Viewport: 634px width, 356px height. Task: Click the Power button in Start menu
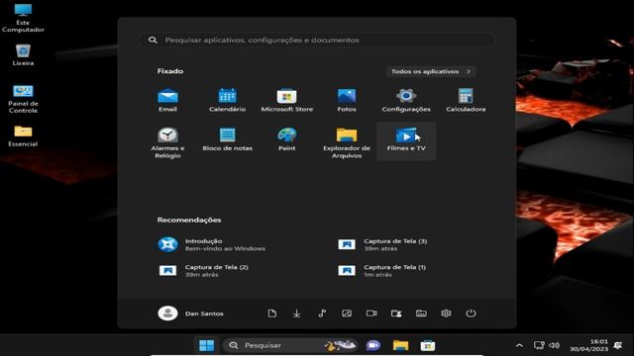point(471,313)
